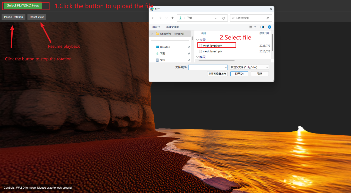This screenshot has width=351, height=193.
Task: Click the up-one-level arrow icon
Action: 172,18
